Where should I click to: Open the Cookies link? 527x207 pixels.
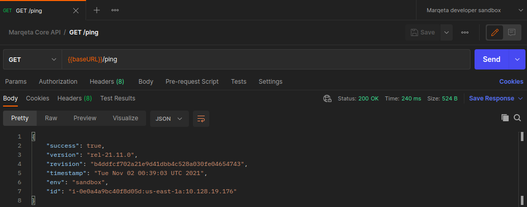(x=511, y=82)
